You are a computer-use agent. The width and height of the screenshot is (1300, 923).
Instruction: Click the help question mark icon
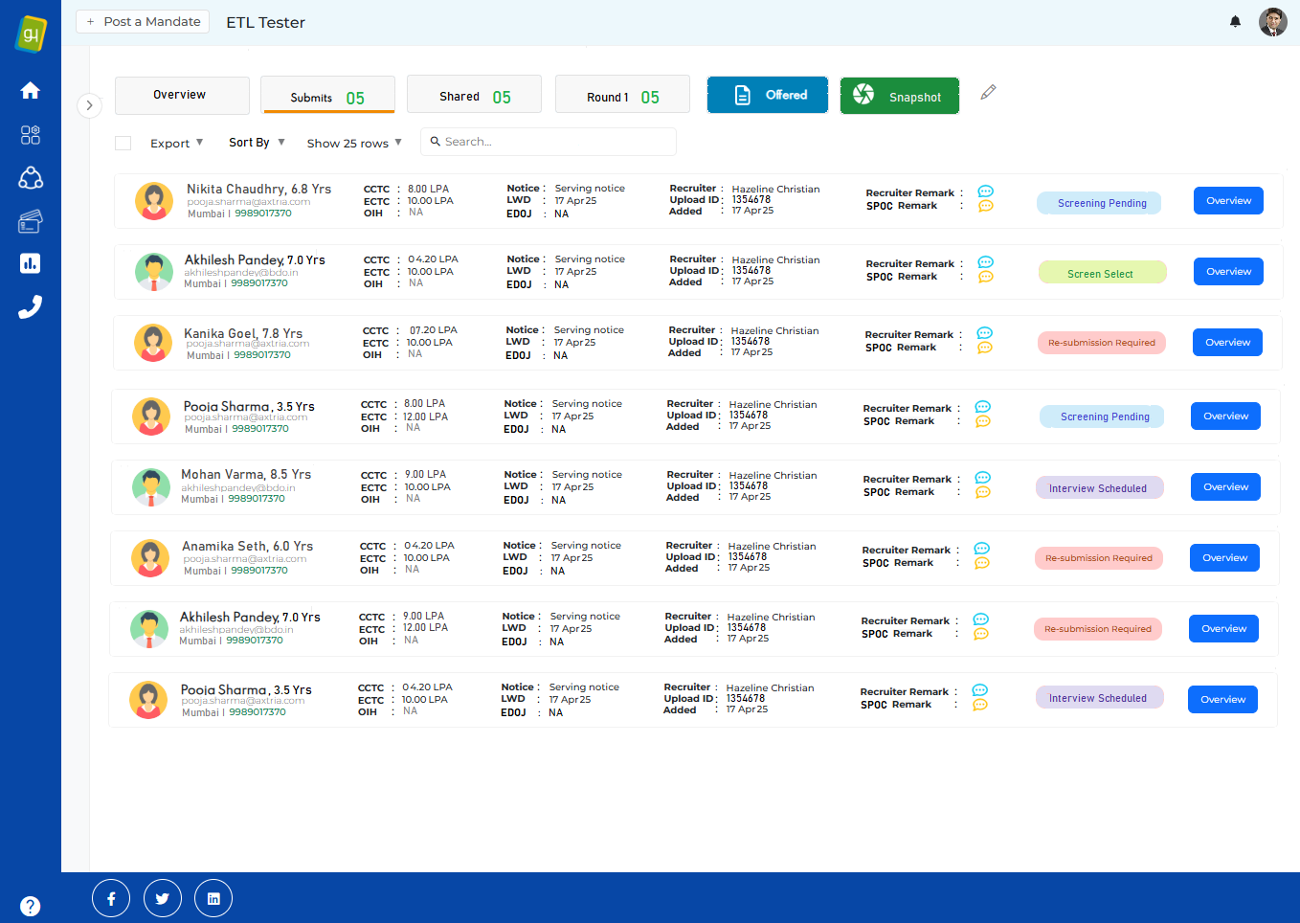pos(31,906)
